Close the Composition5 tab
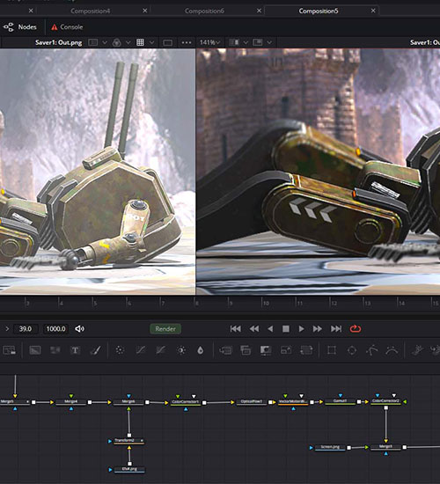This screenshot has width=440, height=484. click(373, 11)
